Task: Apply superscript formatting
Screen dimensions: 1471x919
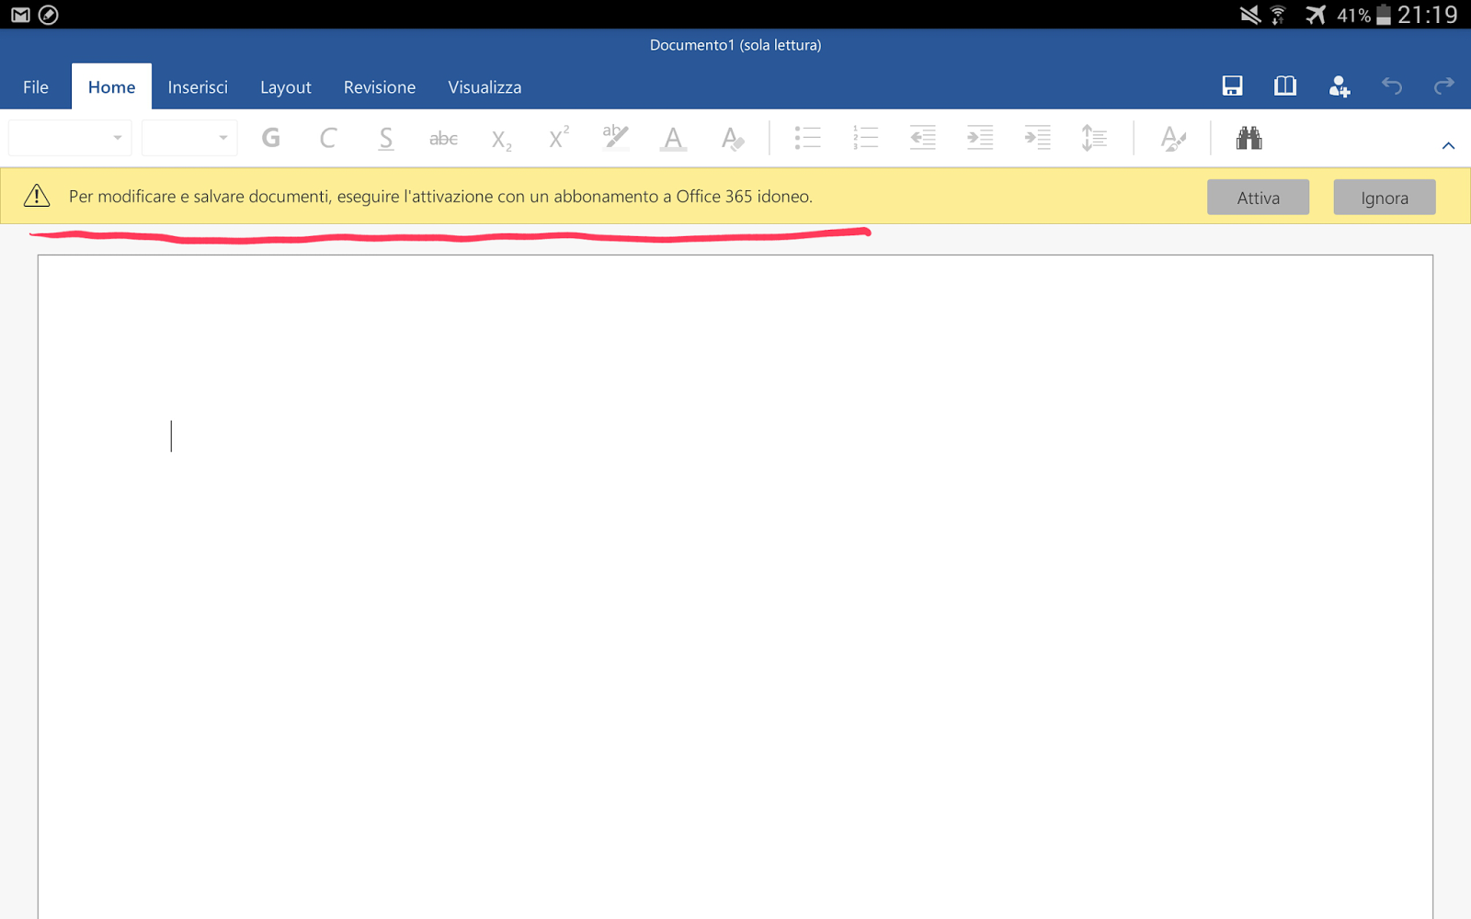Action: (x=557, y=138)
